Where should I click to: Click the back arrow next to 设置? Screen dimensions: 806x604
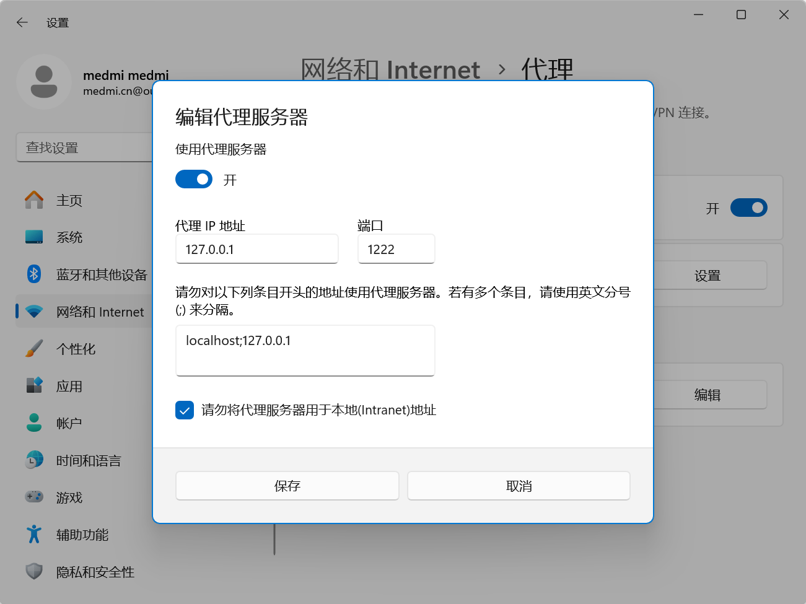[x=22, y=23]
